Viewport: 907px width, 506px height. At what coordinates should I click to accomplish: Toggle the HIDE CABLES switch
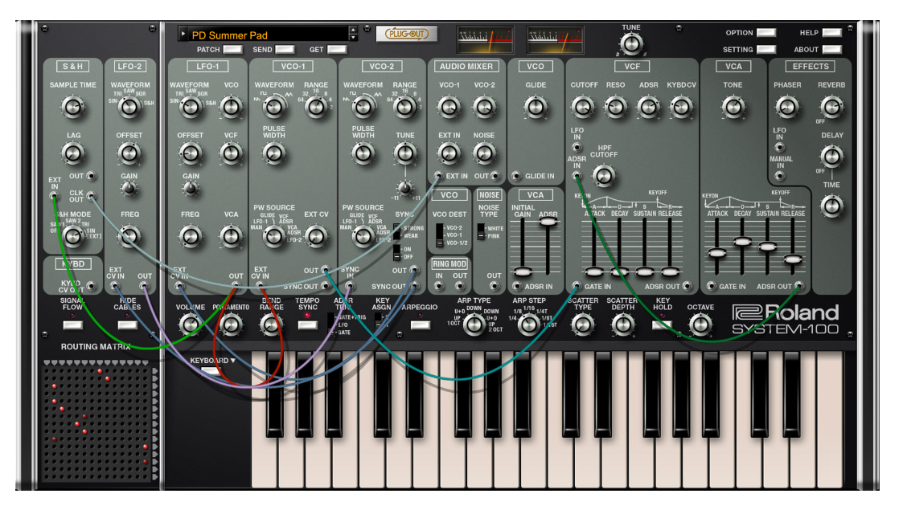[127, 324]
